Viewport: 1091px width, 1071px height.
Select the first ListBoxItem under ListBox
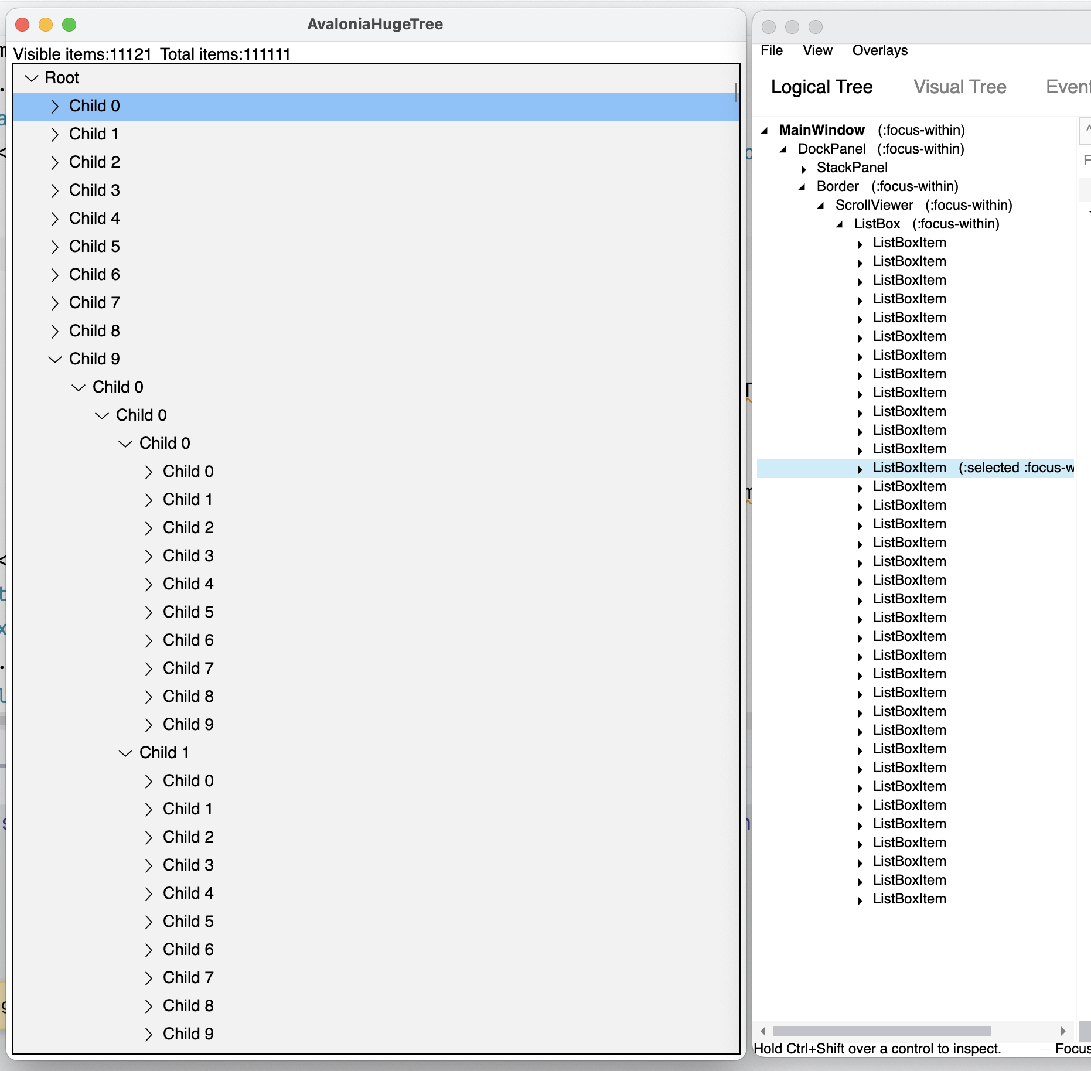909,243
